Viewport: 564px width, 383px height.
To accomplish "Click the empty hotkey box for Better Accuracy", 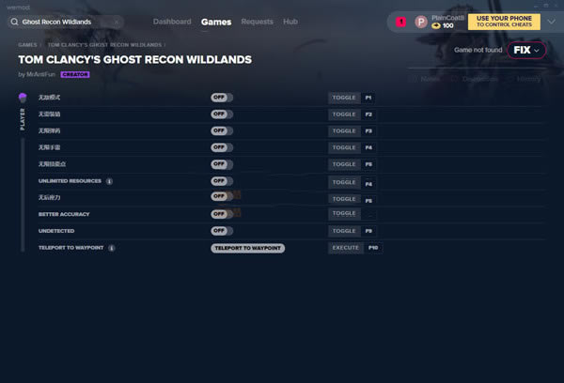I will point(368,215).
